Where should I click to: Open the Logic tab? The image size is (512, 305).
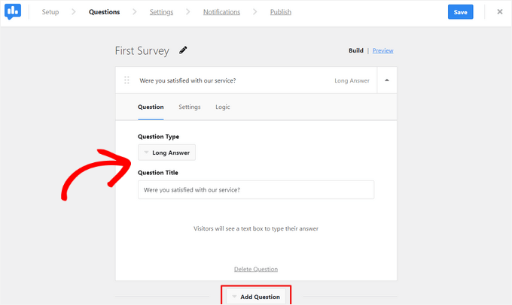pos(223,107)
